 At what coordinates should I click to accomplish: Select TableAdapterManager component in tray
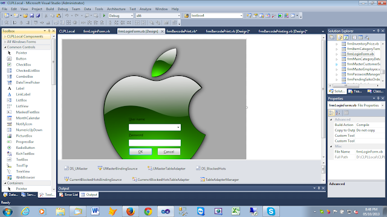click(220, 180)
